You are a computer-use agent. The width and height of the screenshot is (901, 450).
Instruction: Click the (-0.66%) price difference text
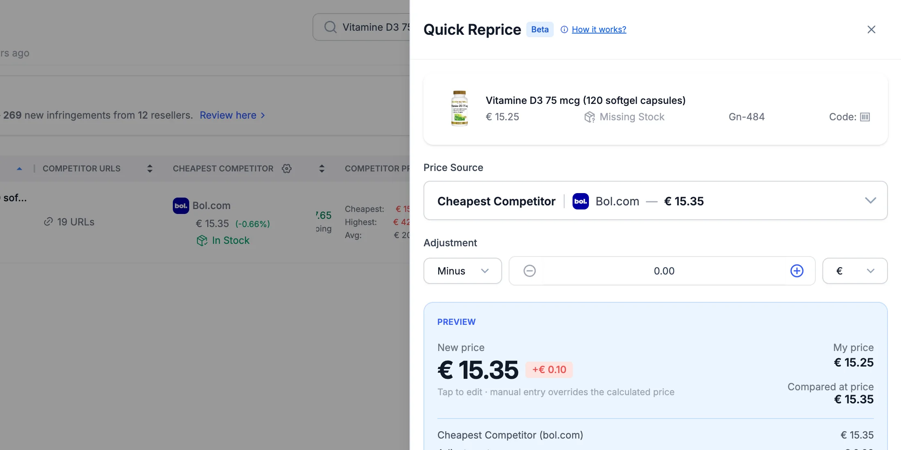point(252,224)
